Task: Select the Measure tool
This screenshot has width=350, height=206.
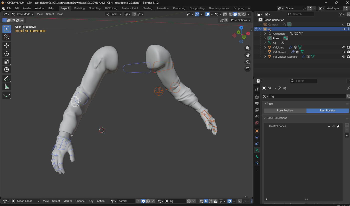Action: click(x=7, y=87)
